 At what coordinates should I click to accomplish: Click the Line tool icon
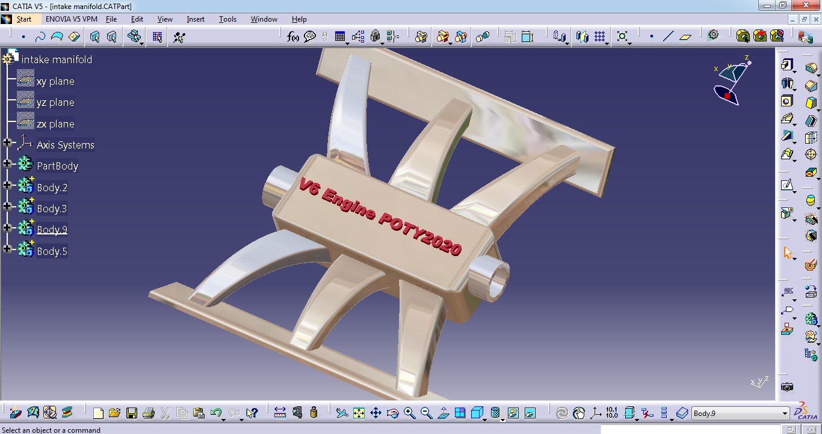pos(668,37)
